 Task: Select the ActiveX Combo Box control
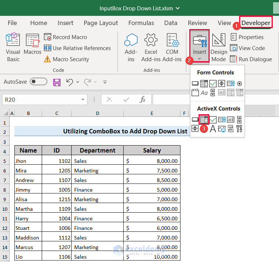(204, 119)
